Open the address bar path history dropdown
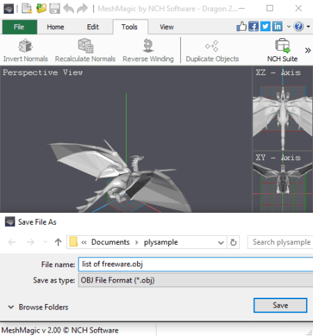 tap(221, 243)
